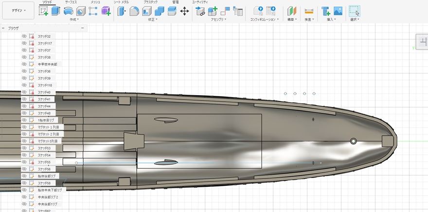Viewport: 428px width, 212px height.
Task: Expand the コンフィギュレーション dropdown
Action: pyautogui.click(x=265, y=20)
